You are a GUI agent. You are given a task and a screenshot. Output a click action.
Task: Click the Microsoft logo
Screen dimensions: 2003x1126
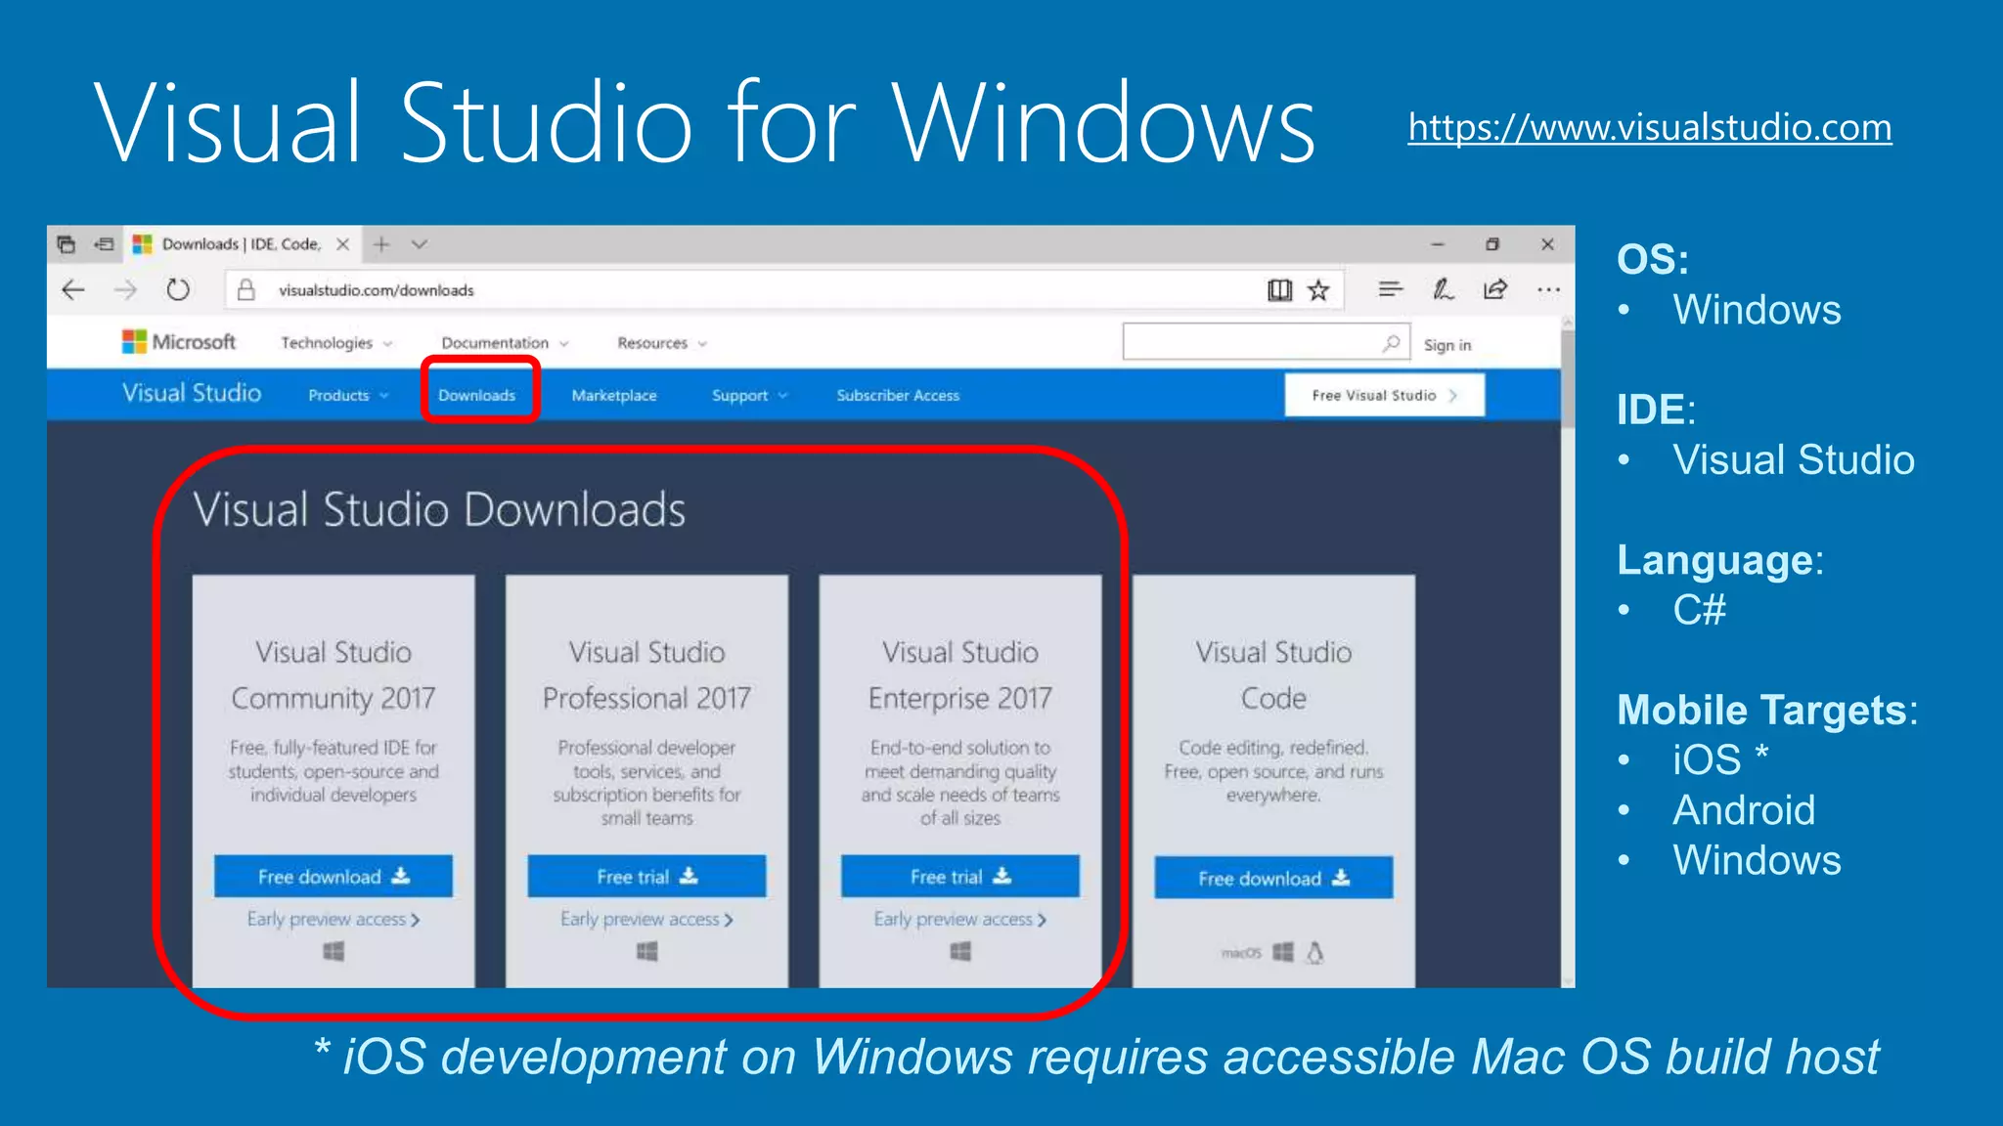pyautogui.click(x=179, y=341)
